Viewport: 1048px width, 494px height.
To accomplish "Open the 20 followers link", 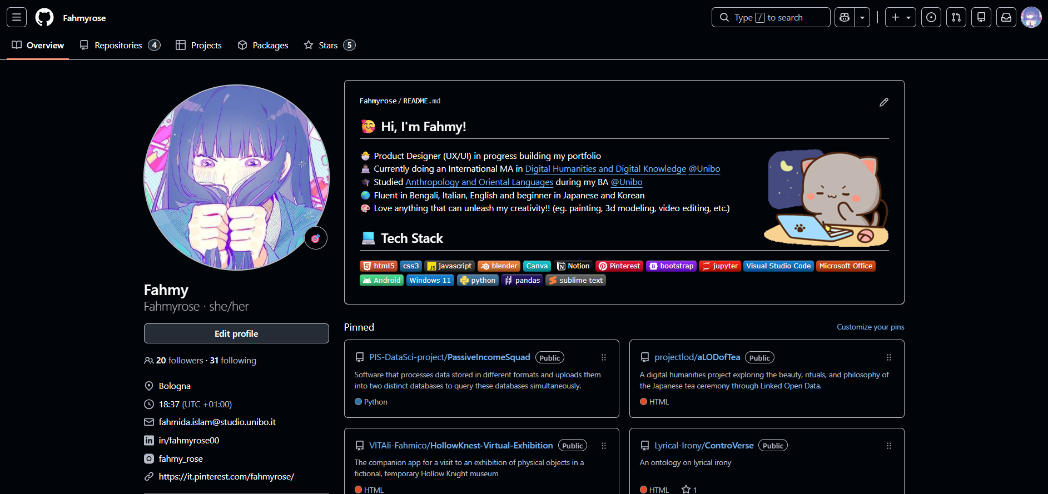I will point(180,360).
